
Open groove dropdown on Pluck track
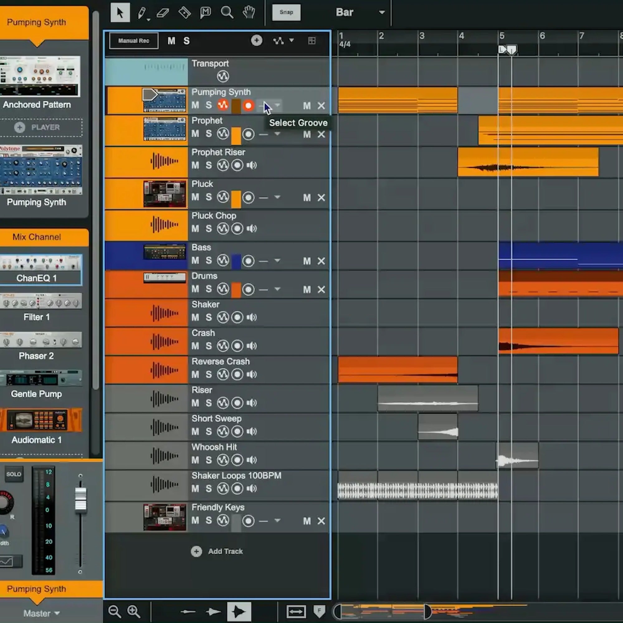click(x=278, y=197)
